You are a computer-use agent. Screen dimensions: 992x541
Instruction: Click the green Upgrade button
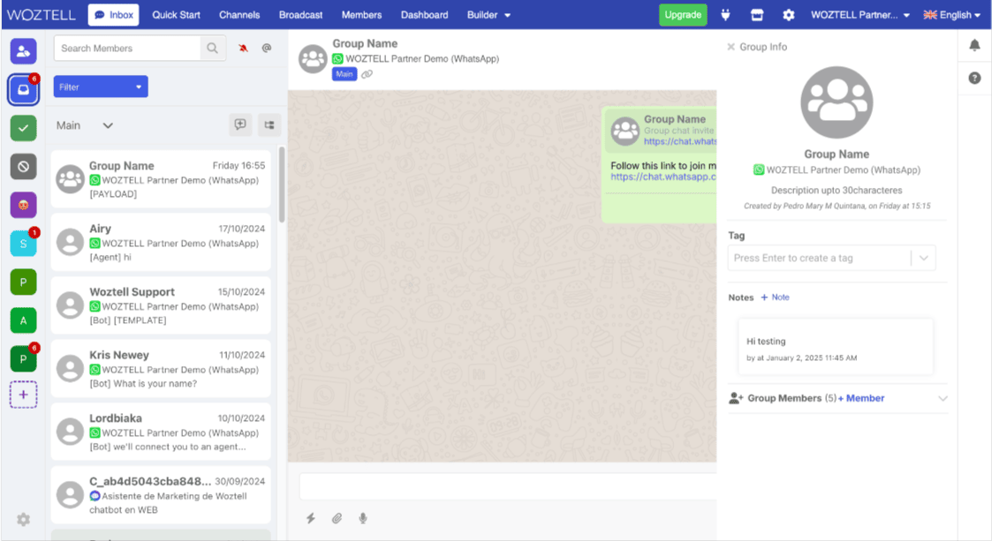(x=683, y=15)
